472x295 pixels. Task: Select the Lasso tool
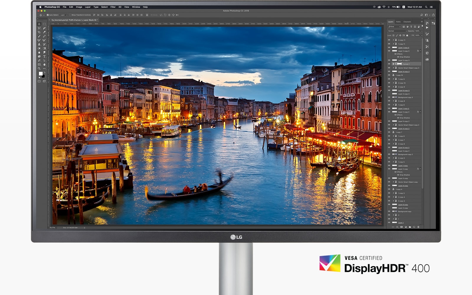click(39, 28)
